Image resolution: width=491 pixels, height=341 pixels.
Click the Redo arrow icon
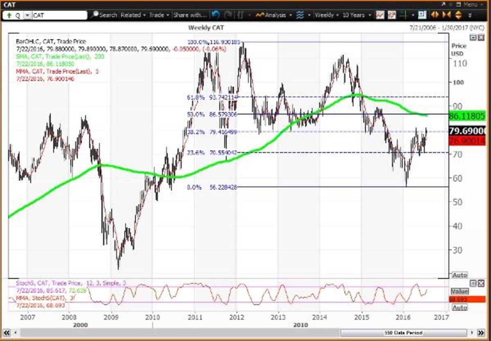click(226, 15)
